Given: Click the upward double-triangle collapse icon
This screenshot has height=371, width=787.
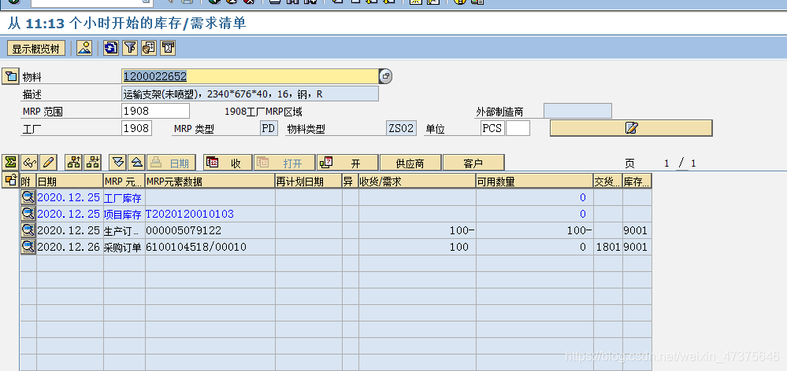Looking at the screenshot, I should (136, 163).
